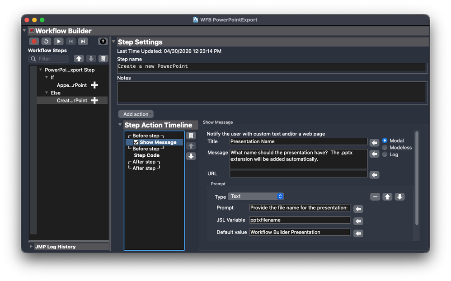The width and height of the screenshot is (451, 281).
Task: Select the Appe...rPoint workflow step
Action: click(x=71, y=85)
